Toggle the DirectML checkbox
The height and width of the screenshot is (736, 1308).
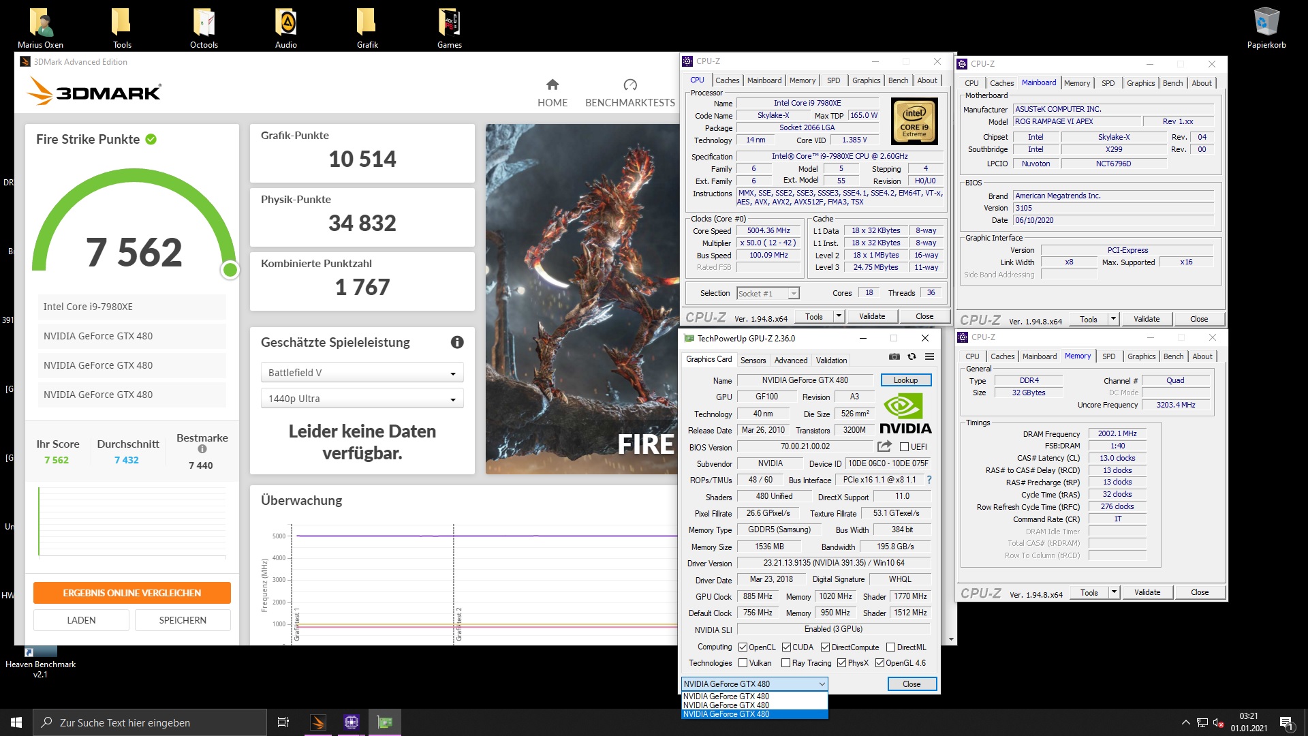(x=890, y=647)
